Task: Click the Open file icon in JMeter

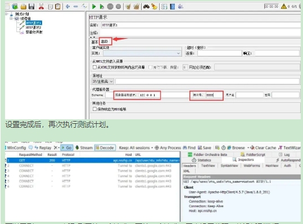Action: point(24,7)
